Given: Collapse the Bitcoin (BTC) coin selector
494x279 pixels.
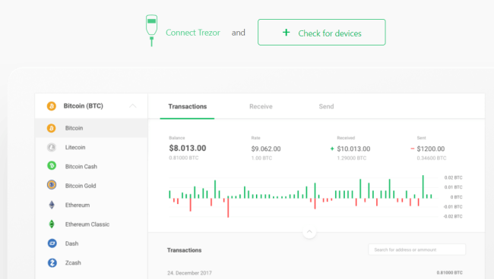Looking at the screenshot, I should pos(133,106).
